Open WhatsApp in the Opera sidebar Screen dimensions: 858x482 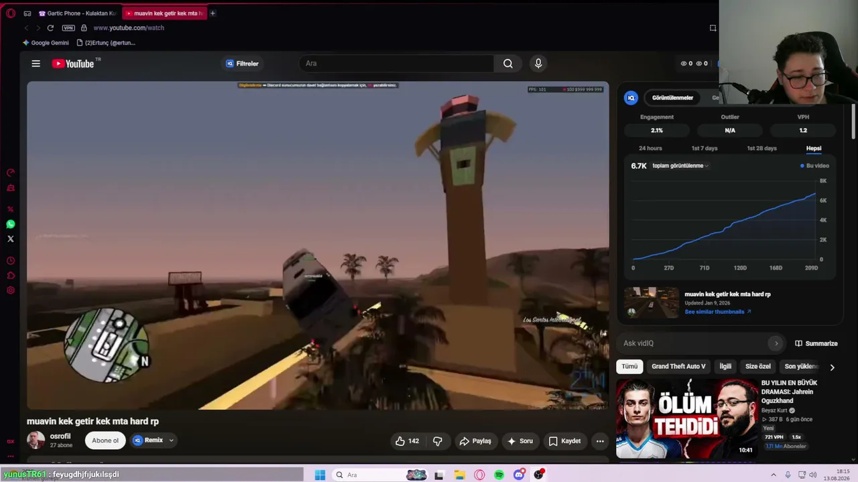11,224
